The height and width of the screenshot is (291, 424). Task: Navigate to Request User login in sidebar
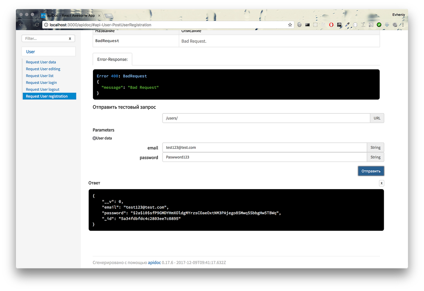pyautogui.click(x=41, y=82)
